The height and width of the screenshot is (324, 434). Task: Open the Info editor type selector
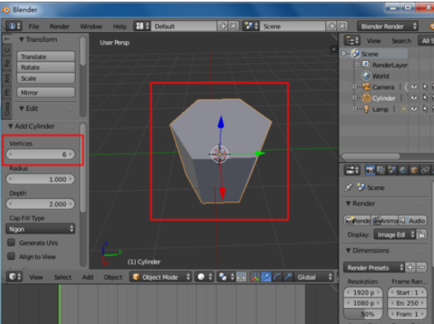pyautogui.click(x=14, y=26)
